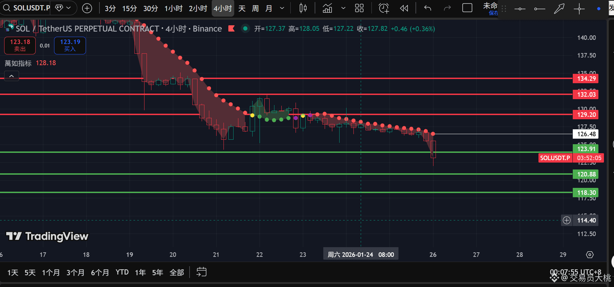This screenshot has width=614, height=287.
Task: Select the 2小时 timeframe
Action: [x=198, y=8]
